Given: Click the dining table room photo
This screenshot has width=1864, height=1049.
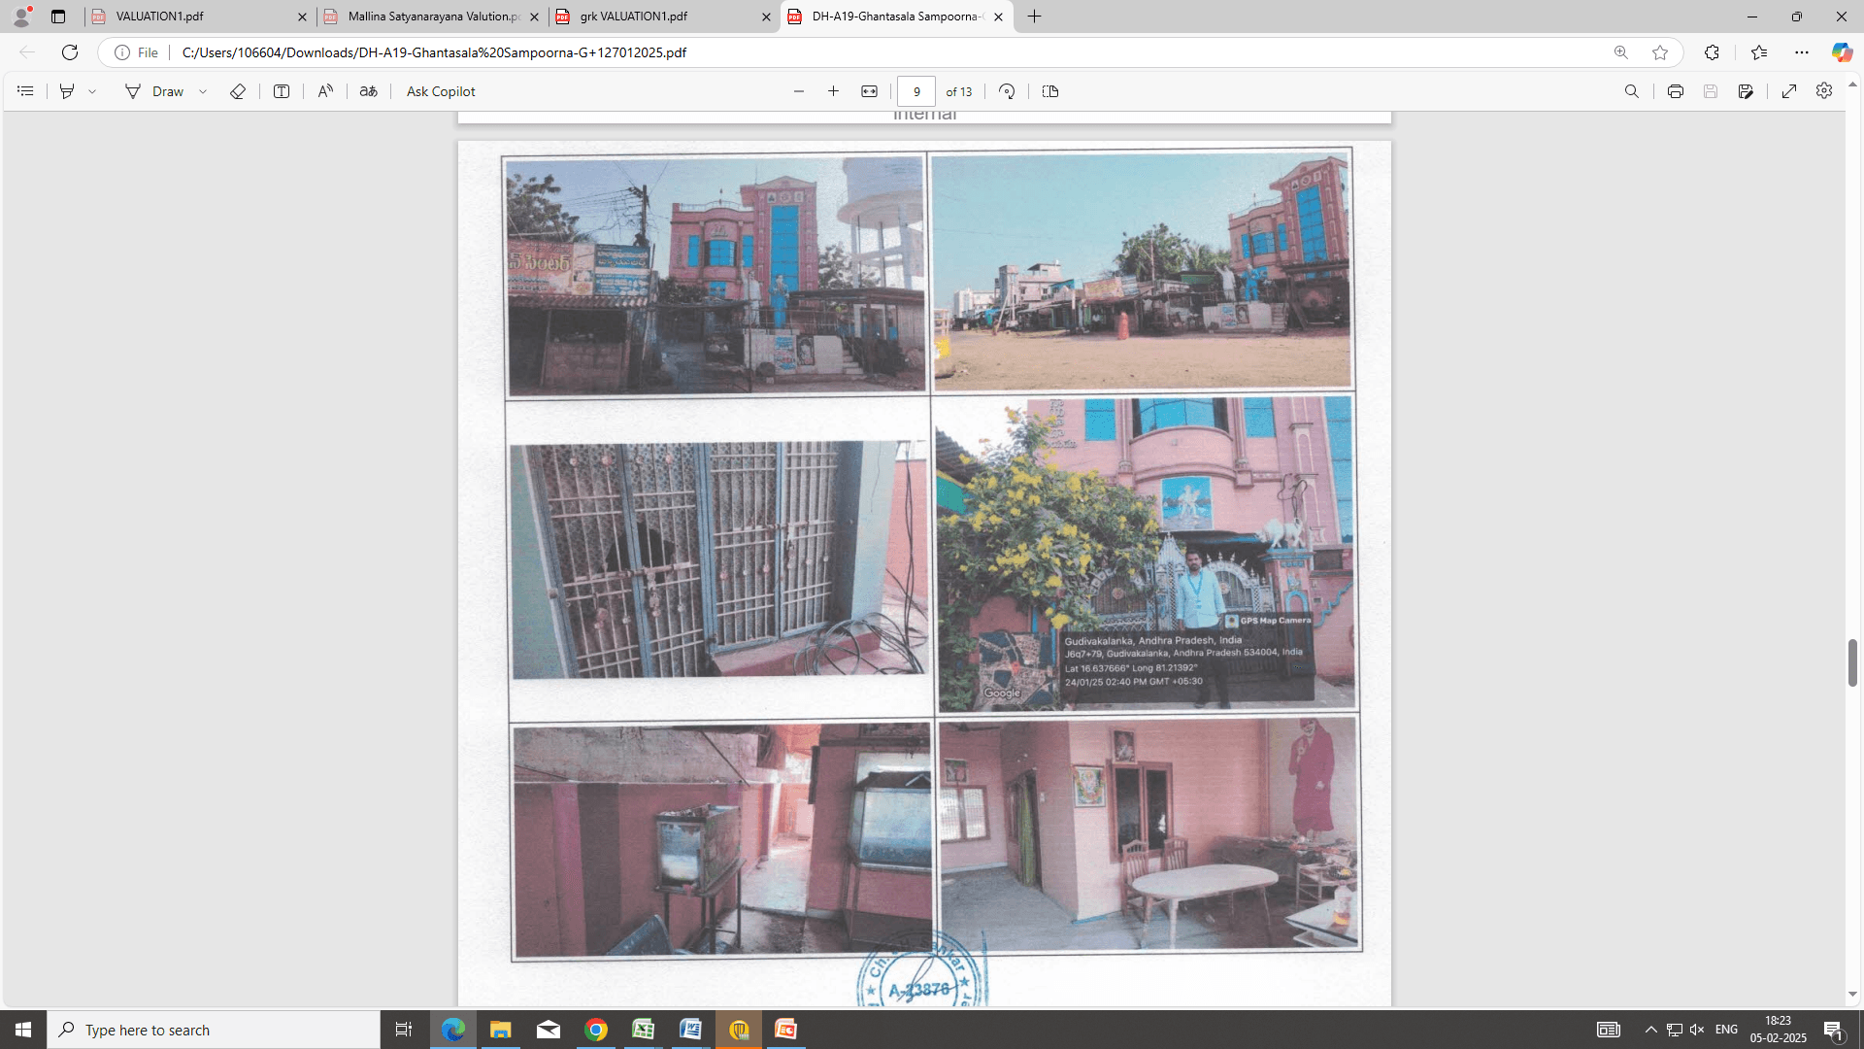Looking at the screenshot, I should click(x=1149, y=834).
